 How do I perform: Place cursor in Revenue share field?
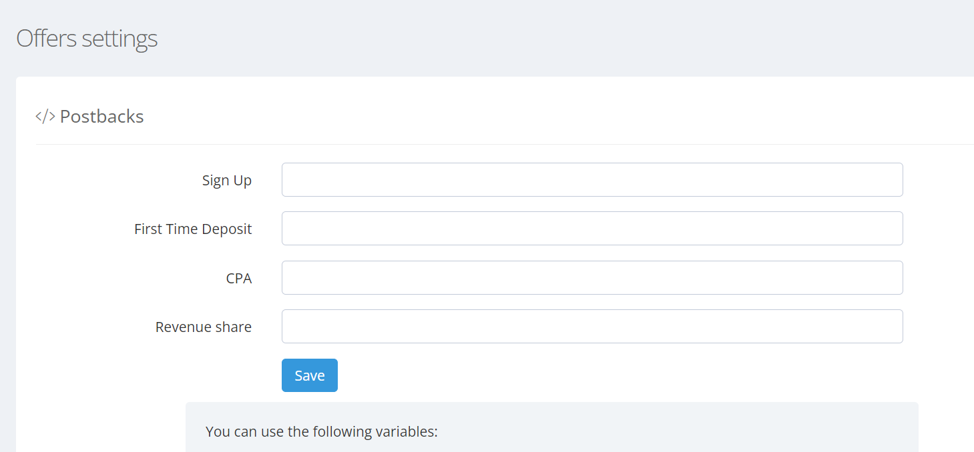pyautogui.click(x=592, y=327)
